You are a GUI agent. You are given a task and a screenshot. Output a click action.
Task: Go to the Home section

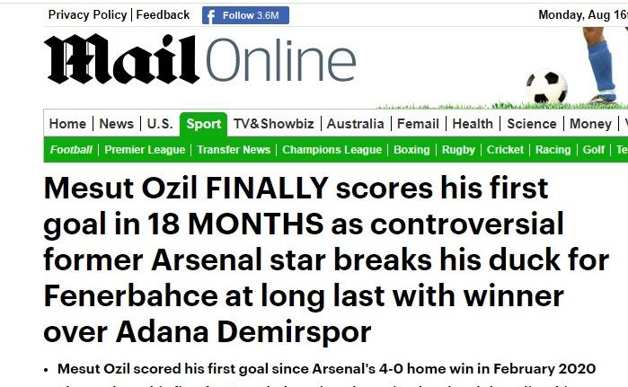point(67,124)
